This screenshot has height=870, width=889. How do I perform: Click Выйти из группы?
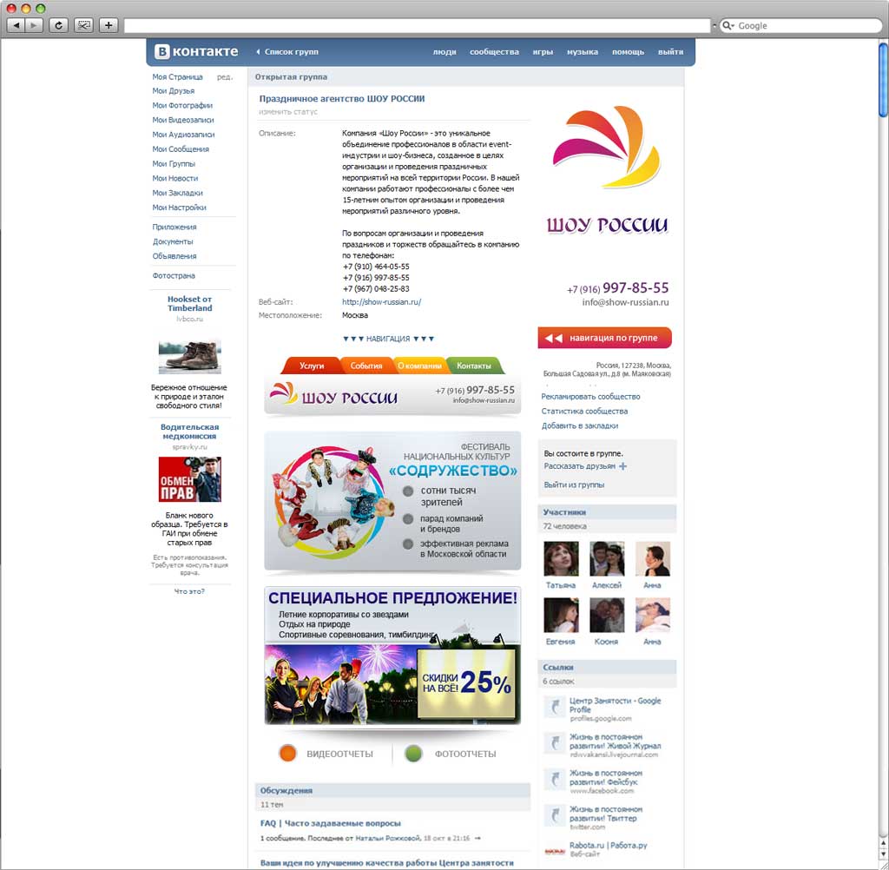pyautogui.click(x=574, y=484)
